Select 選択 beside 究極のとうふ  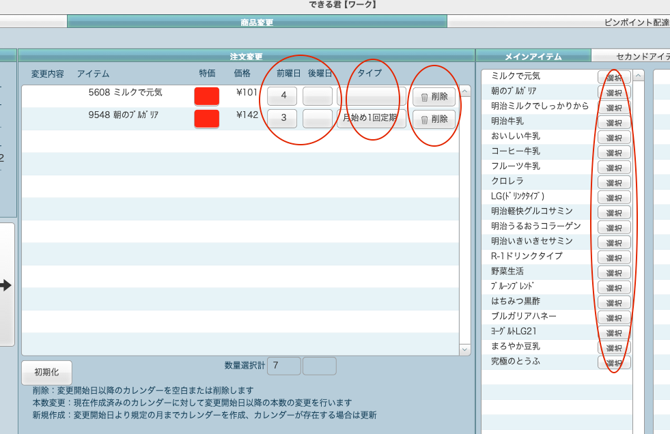pos(614,362)
